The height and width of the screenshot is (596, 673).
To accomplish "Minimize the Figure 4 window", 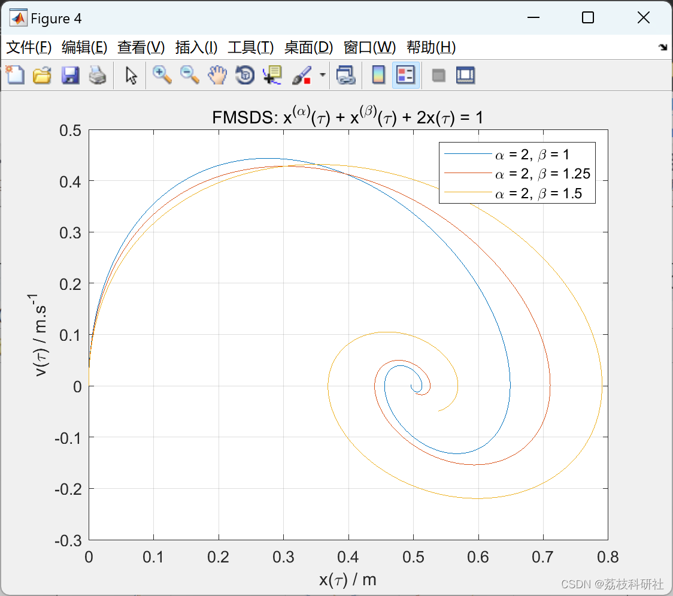I will (x=533, y=17).
